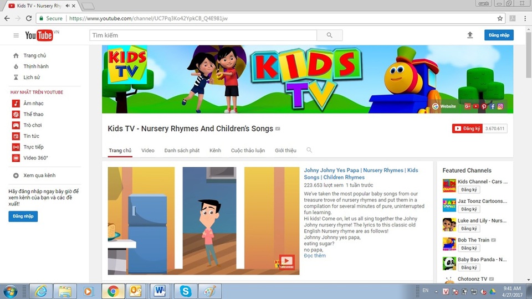Image resolution: width=532 pixels, height=299 pixels.
Task: Click top-right Đăng nhập button
Action: pyautogui.click(x=499, y=35)
